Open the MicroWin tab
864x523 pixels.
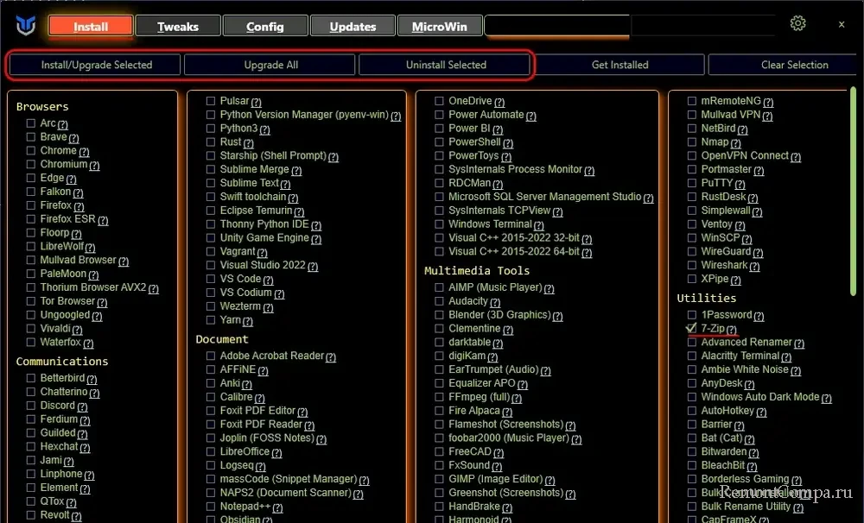tap(439, 27)
